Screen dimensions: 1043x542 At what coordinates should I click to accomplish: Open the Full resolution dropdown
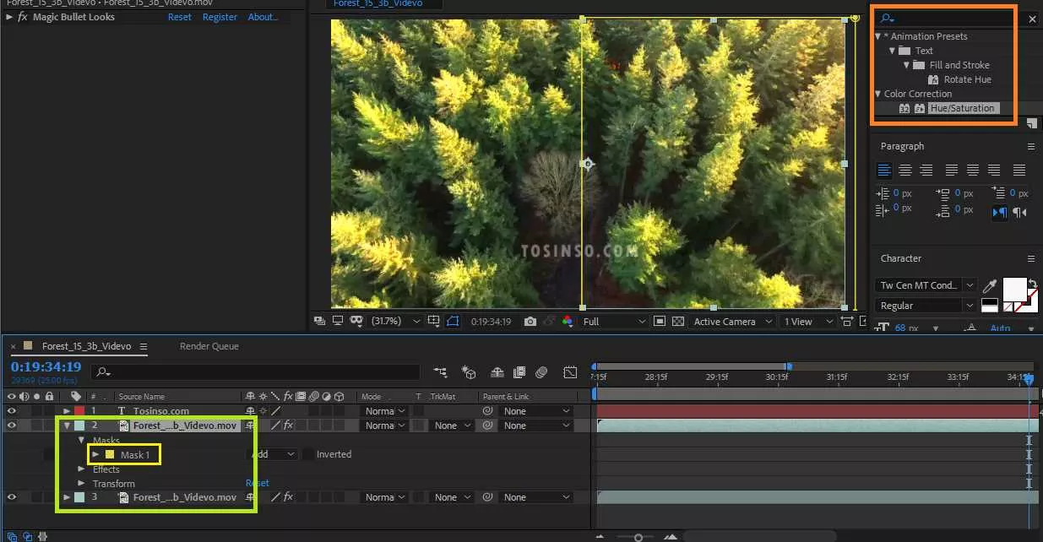point(614,322)
